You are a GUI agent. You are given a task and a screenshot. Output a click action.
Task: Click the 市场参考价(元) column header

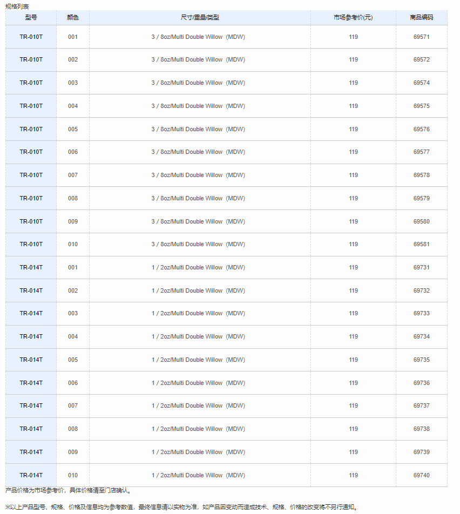(x=353, y=17)
